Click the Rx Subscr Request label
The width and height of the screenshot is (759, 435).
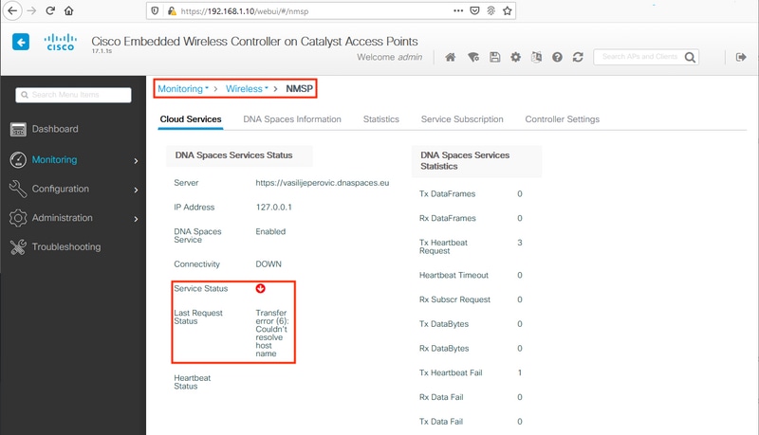point(454,299)
